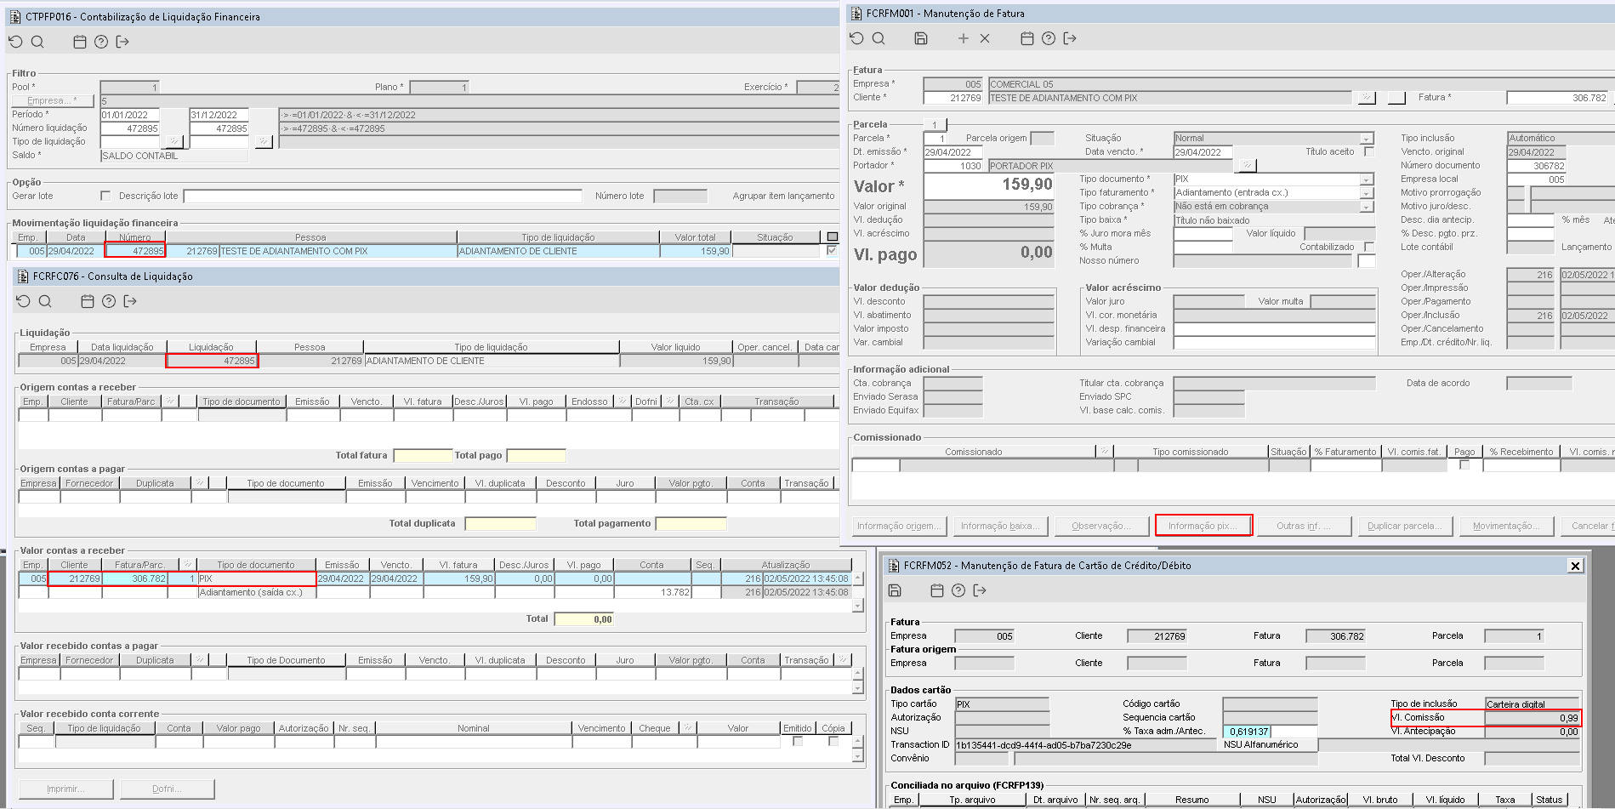This screenshot has width=1615, height=809.
Task: Click the Tipo de documento column header in Valor contas a receber
Action: point(256,565)
